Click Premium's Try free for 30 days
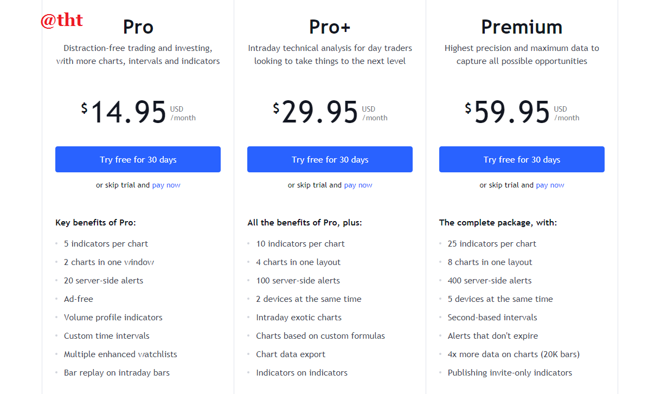The image size is (648, 394). [522, 159]
